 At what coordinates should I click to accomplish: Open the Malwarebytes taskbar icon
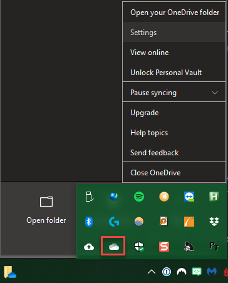tap(212, 272)
